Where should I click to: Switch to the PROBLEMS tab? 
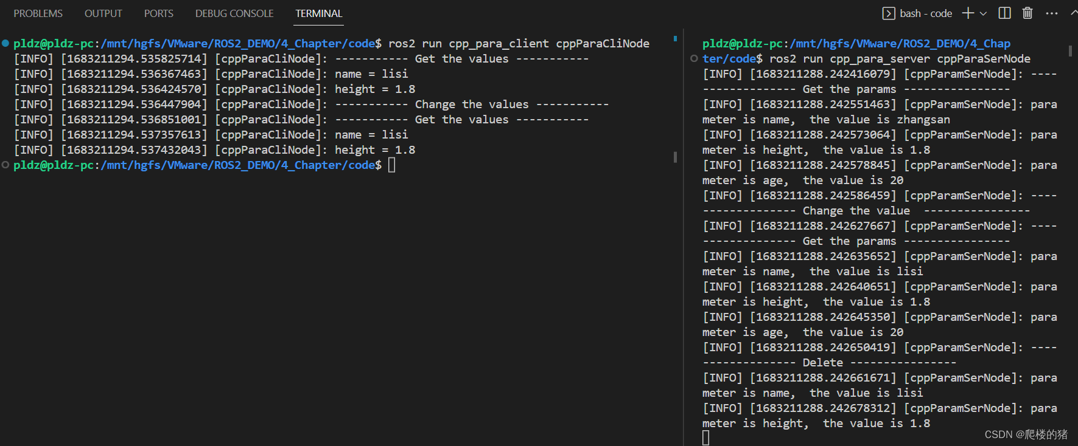38,13
